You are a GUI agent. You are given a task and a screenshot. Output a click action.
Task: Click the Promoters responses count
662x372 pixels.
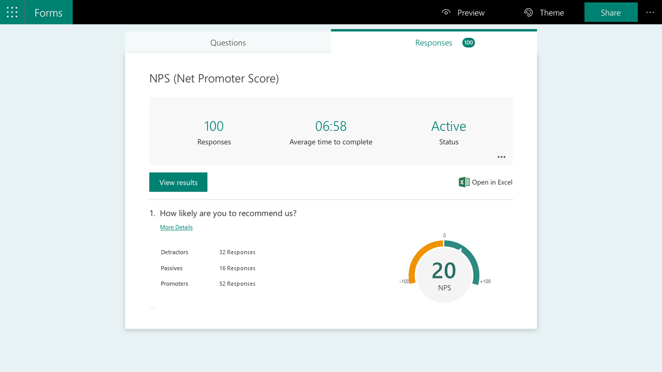(x=237, y=283)
